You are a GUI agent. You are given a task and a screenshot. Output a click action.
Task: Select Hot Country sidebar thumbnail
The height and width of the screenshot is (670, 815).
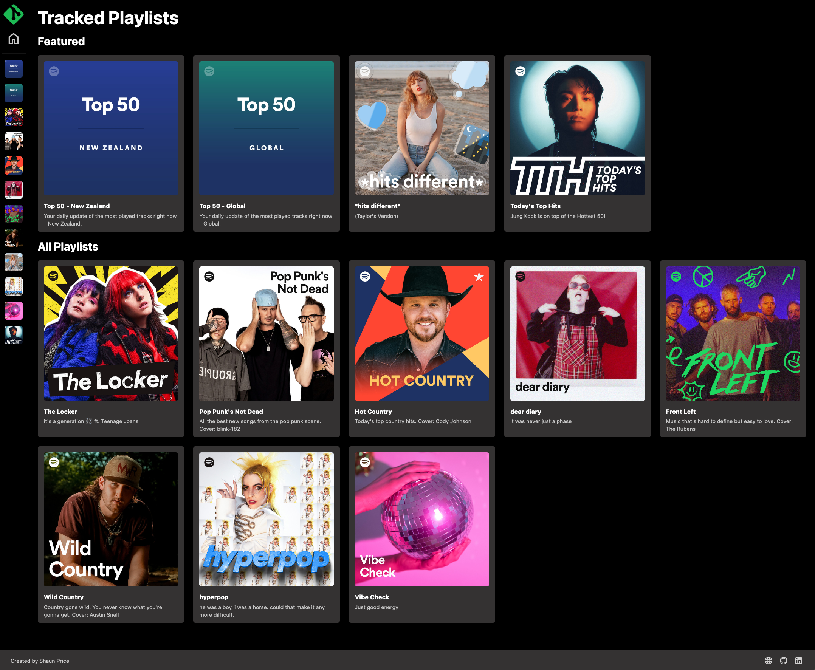tap(14, 166)
